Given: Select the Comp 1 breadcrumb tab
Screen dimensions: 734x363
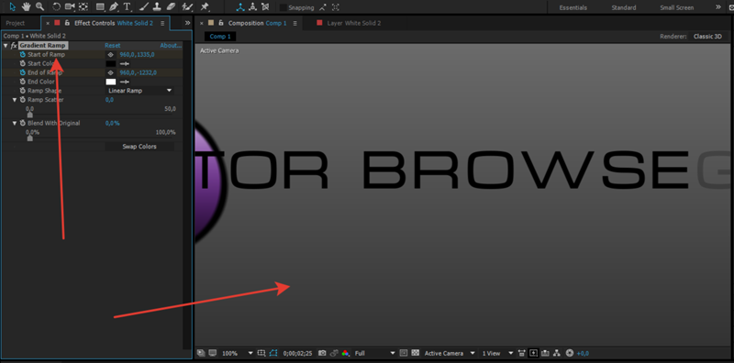Looking at the screenshot, I should (220, 37).
